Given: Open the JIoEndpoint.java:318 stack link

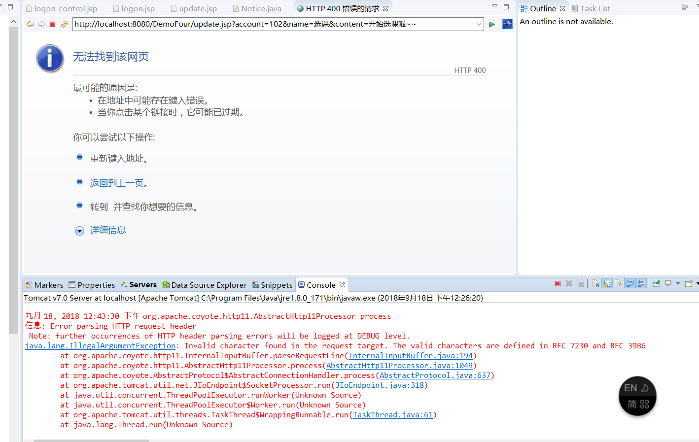Looking at the screenshot, I should pyautogui.click(x=380, y=385).
